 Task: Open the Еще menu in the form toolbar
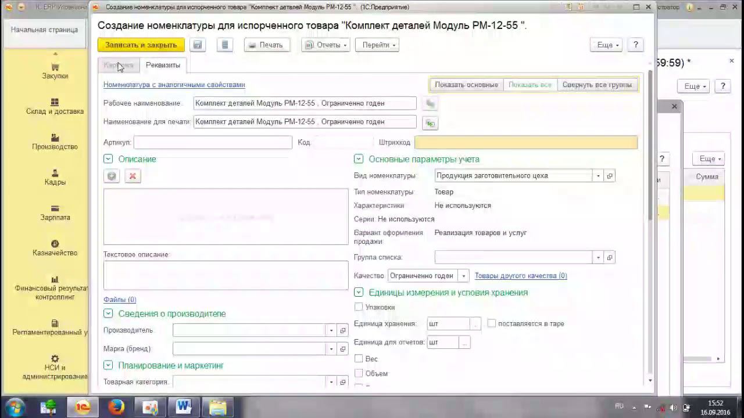(x=606, y=45)
